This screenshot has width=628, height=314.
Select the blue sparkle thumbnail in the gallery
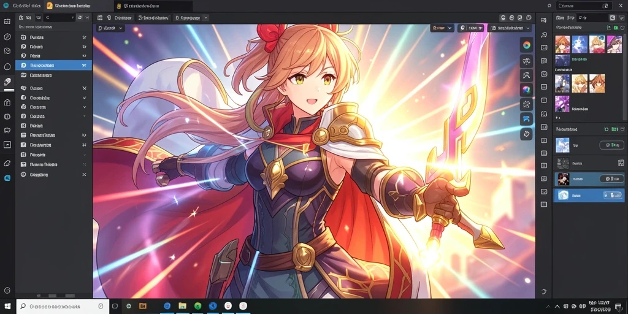[580, 44]
